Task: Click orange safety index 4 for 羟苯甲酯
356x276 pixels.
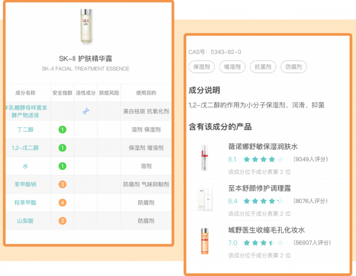Action: (x=62, y=202)
